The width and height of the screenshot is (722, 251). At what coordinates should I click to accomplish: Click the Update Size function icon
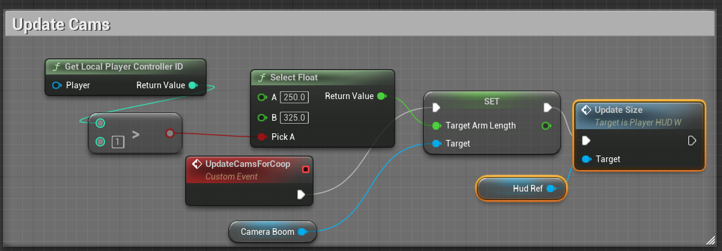[586, 110]
